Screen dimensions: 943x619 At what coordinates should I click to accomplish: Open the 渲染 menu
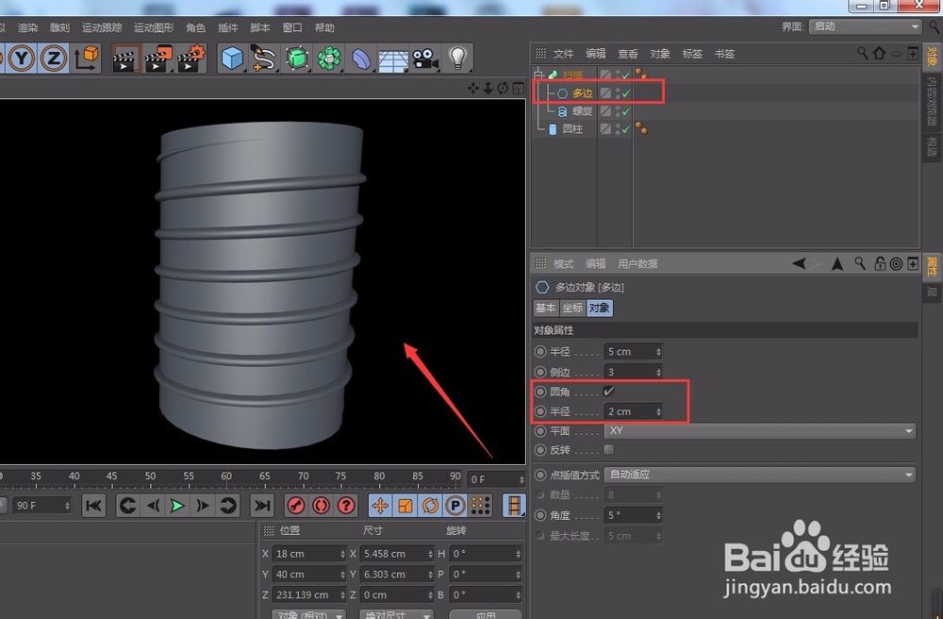click(x=27, y=27)
